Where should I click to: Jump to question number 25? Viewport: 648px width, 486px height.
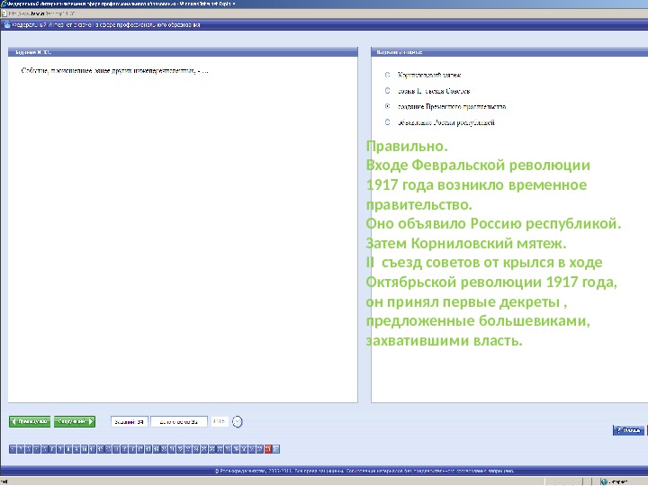click(204, 449)
